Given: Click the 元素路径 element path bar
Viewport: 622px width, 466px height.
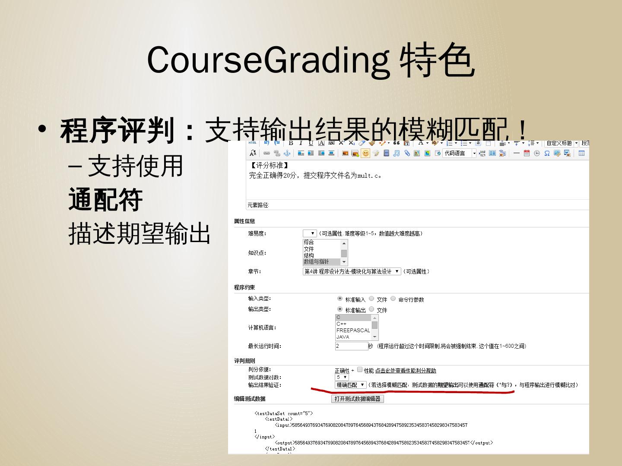Looking at the screenshot, I should pos(417,205).
